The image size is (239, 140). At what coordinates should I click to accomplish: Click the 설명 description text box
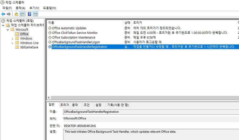tap(151, 134)
